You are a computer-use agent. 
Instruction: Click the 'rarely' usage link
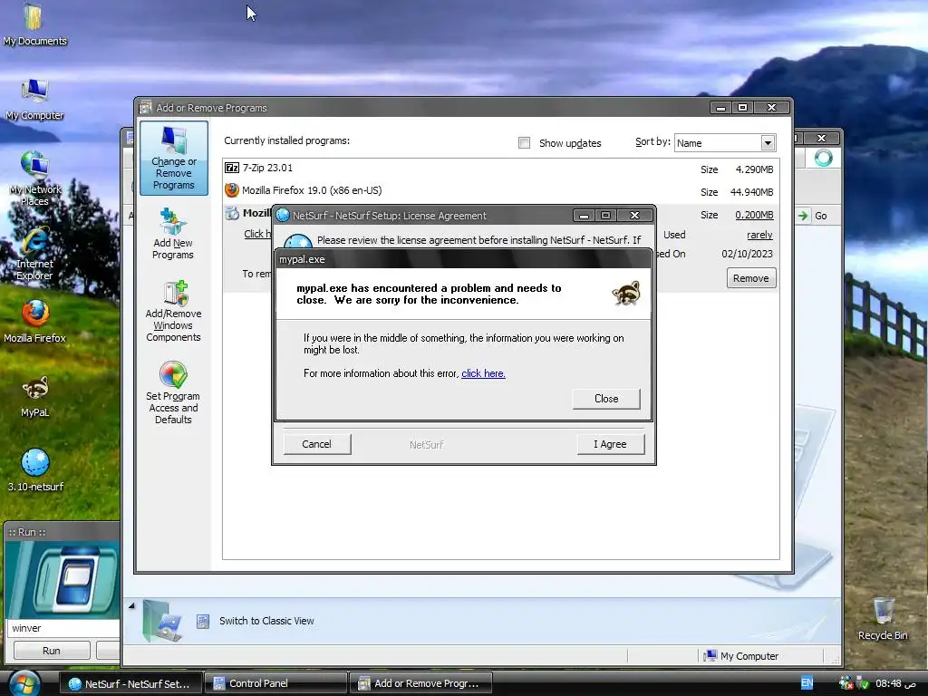(759, 235)
